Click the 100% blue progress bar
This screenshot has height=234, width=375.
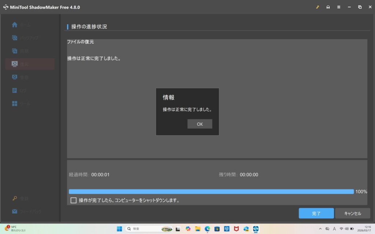pyautogui.click(x=211, y=192)
